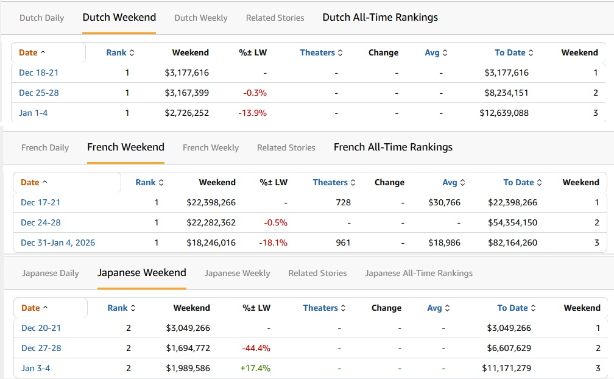
Task: Select the Dutch Weekend tab
Action: 119,18
